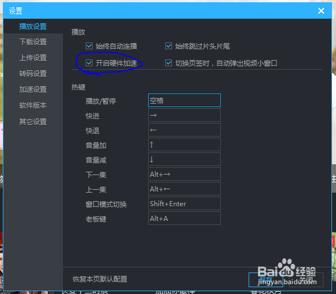Image resolution: width=336 pixels, height=294 pixels.
Task: Select the 快退 hotkey input
Action: pos(184,130)
